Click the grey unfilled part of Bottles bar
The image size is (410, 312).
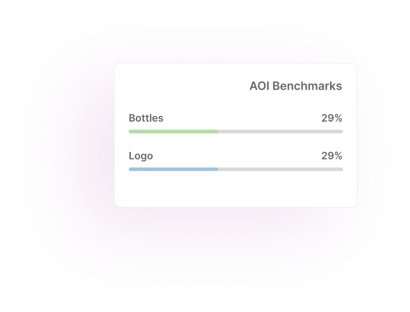click(x=280, y=131)
